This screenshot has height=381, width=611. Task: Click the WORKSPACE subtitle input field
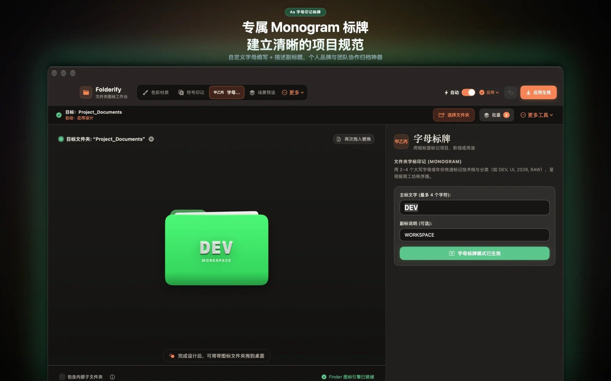click(475, 235)
